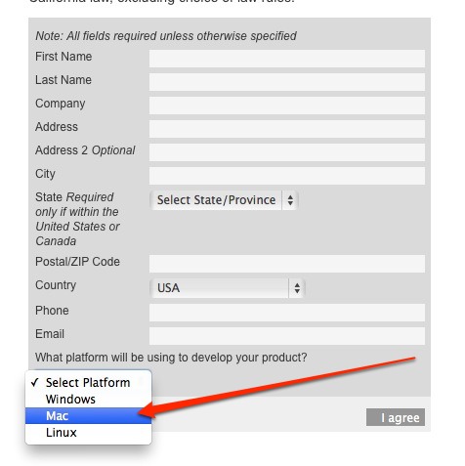Click the City text field

click(287, 176)
